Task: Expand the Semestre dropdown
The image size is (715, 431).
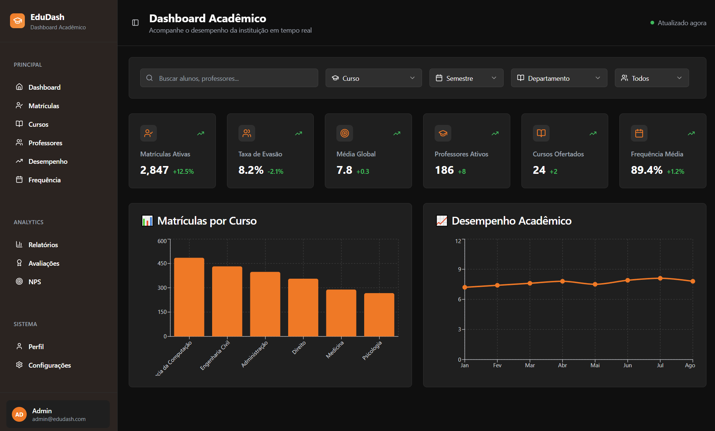Action: click(x=466, y=78)
